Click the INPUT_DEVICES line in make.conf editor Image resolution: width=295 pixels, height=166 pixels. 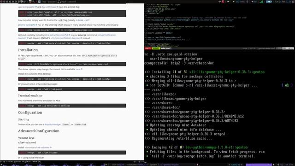pyautogui.click(x=191, y=27)
